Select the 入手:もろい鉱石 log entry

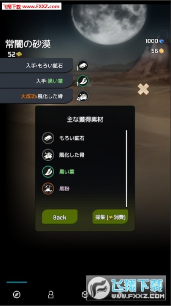tap(36, 66)
